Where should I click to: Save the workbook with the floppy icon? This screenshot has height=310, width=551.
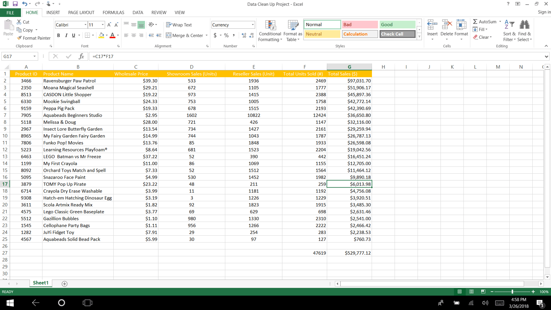coord(15,4)
